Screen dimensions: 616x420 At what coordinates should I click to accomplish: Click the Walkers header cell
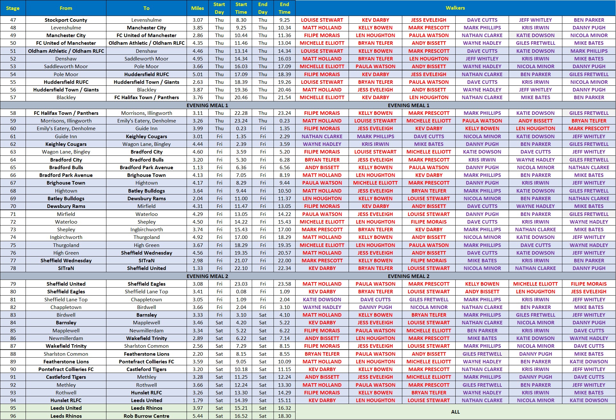coord(455,8)
